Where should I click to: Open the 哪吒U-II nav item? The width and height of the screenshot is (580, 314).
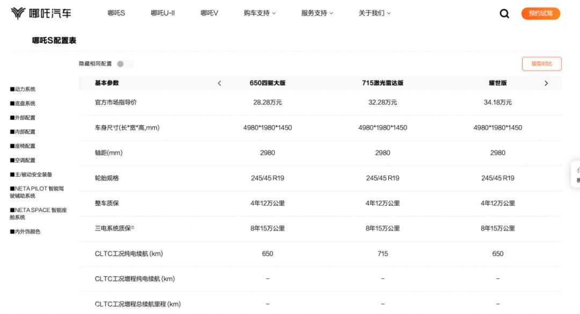(163, 13)
